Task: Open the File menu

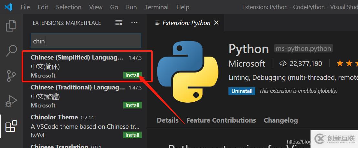Action: pos(25,7)
